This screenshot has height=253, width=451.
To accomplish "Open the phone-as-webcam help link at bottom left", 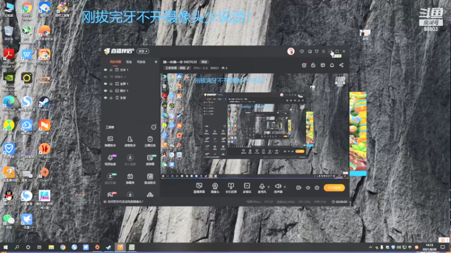I will (123, 202).
